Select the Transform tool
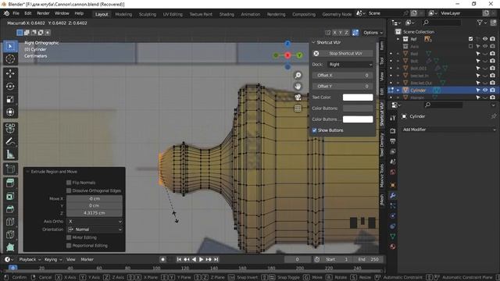The height and width of the screenshot is (281, 500). tap(10, 112)
